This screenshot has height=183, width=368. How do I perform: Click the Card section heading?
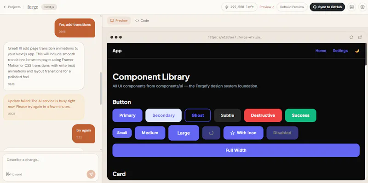coord(119,174)
